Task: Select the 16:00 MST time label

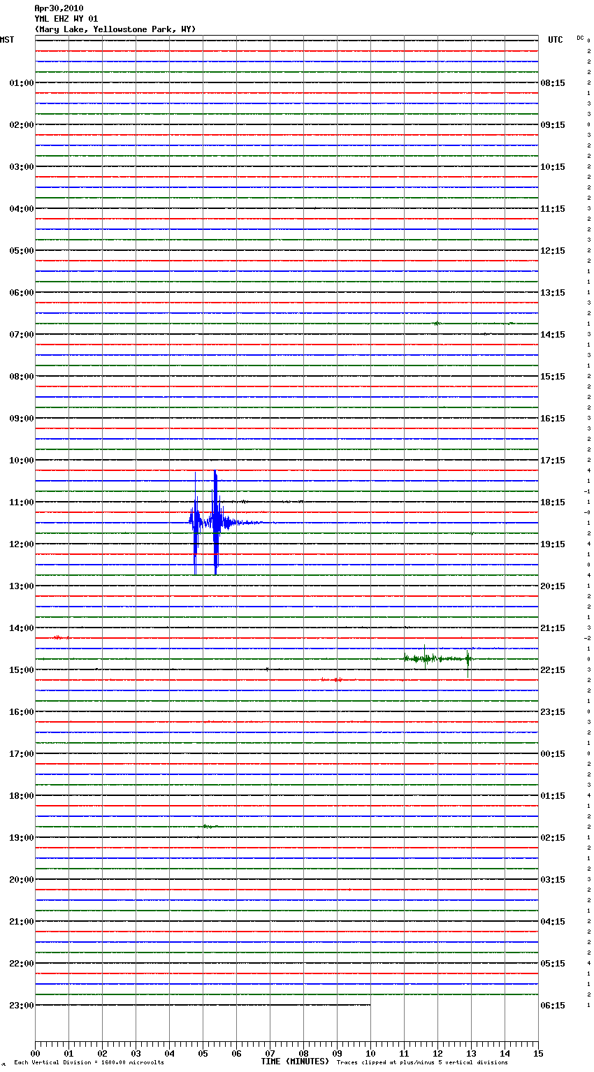Action: tap(21, 712)
